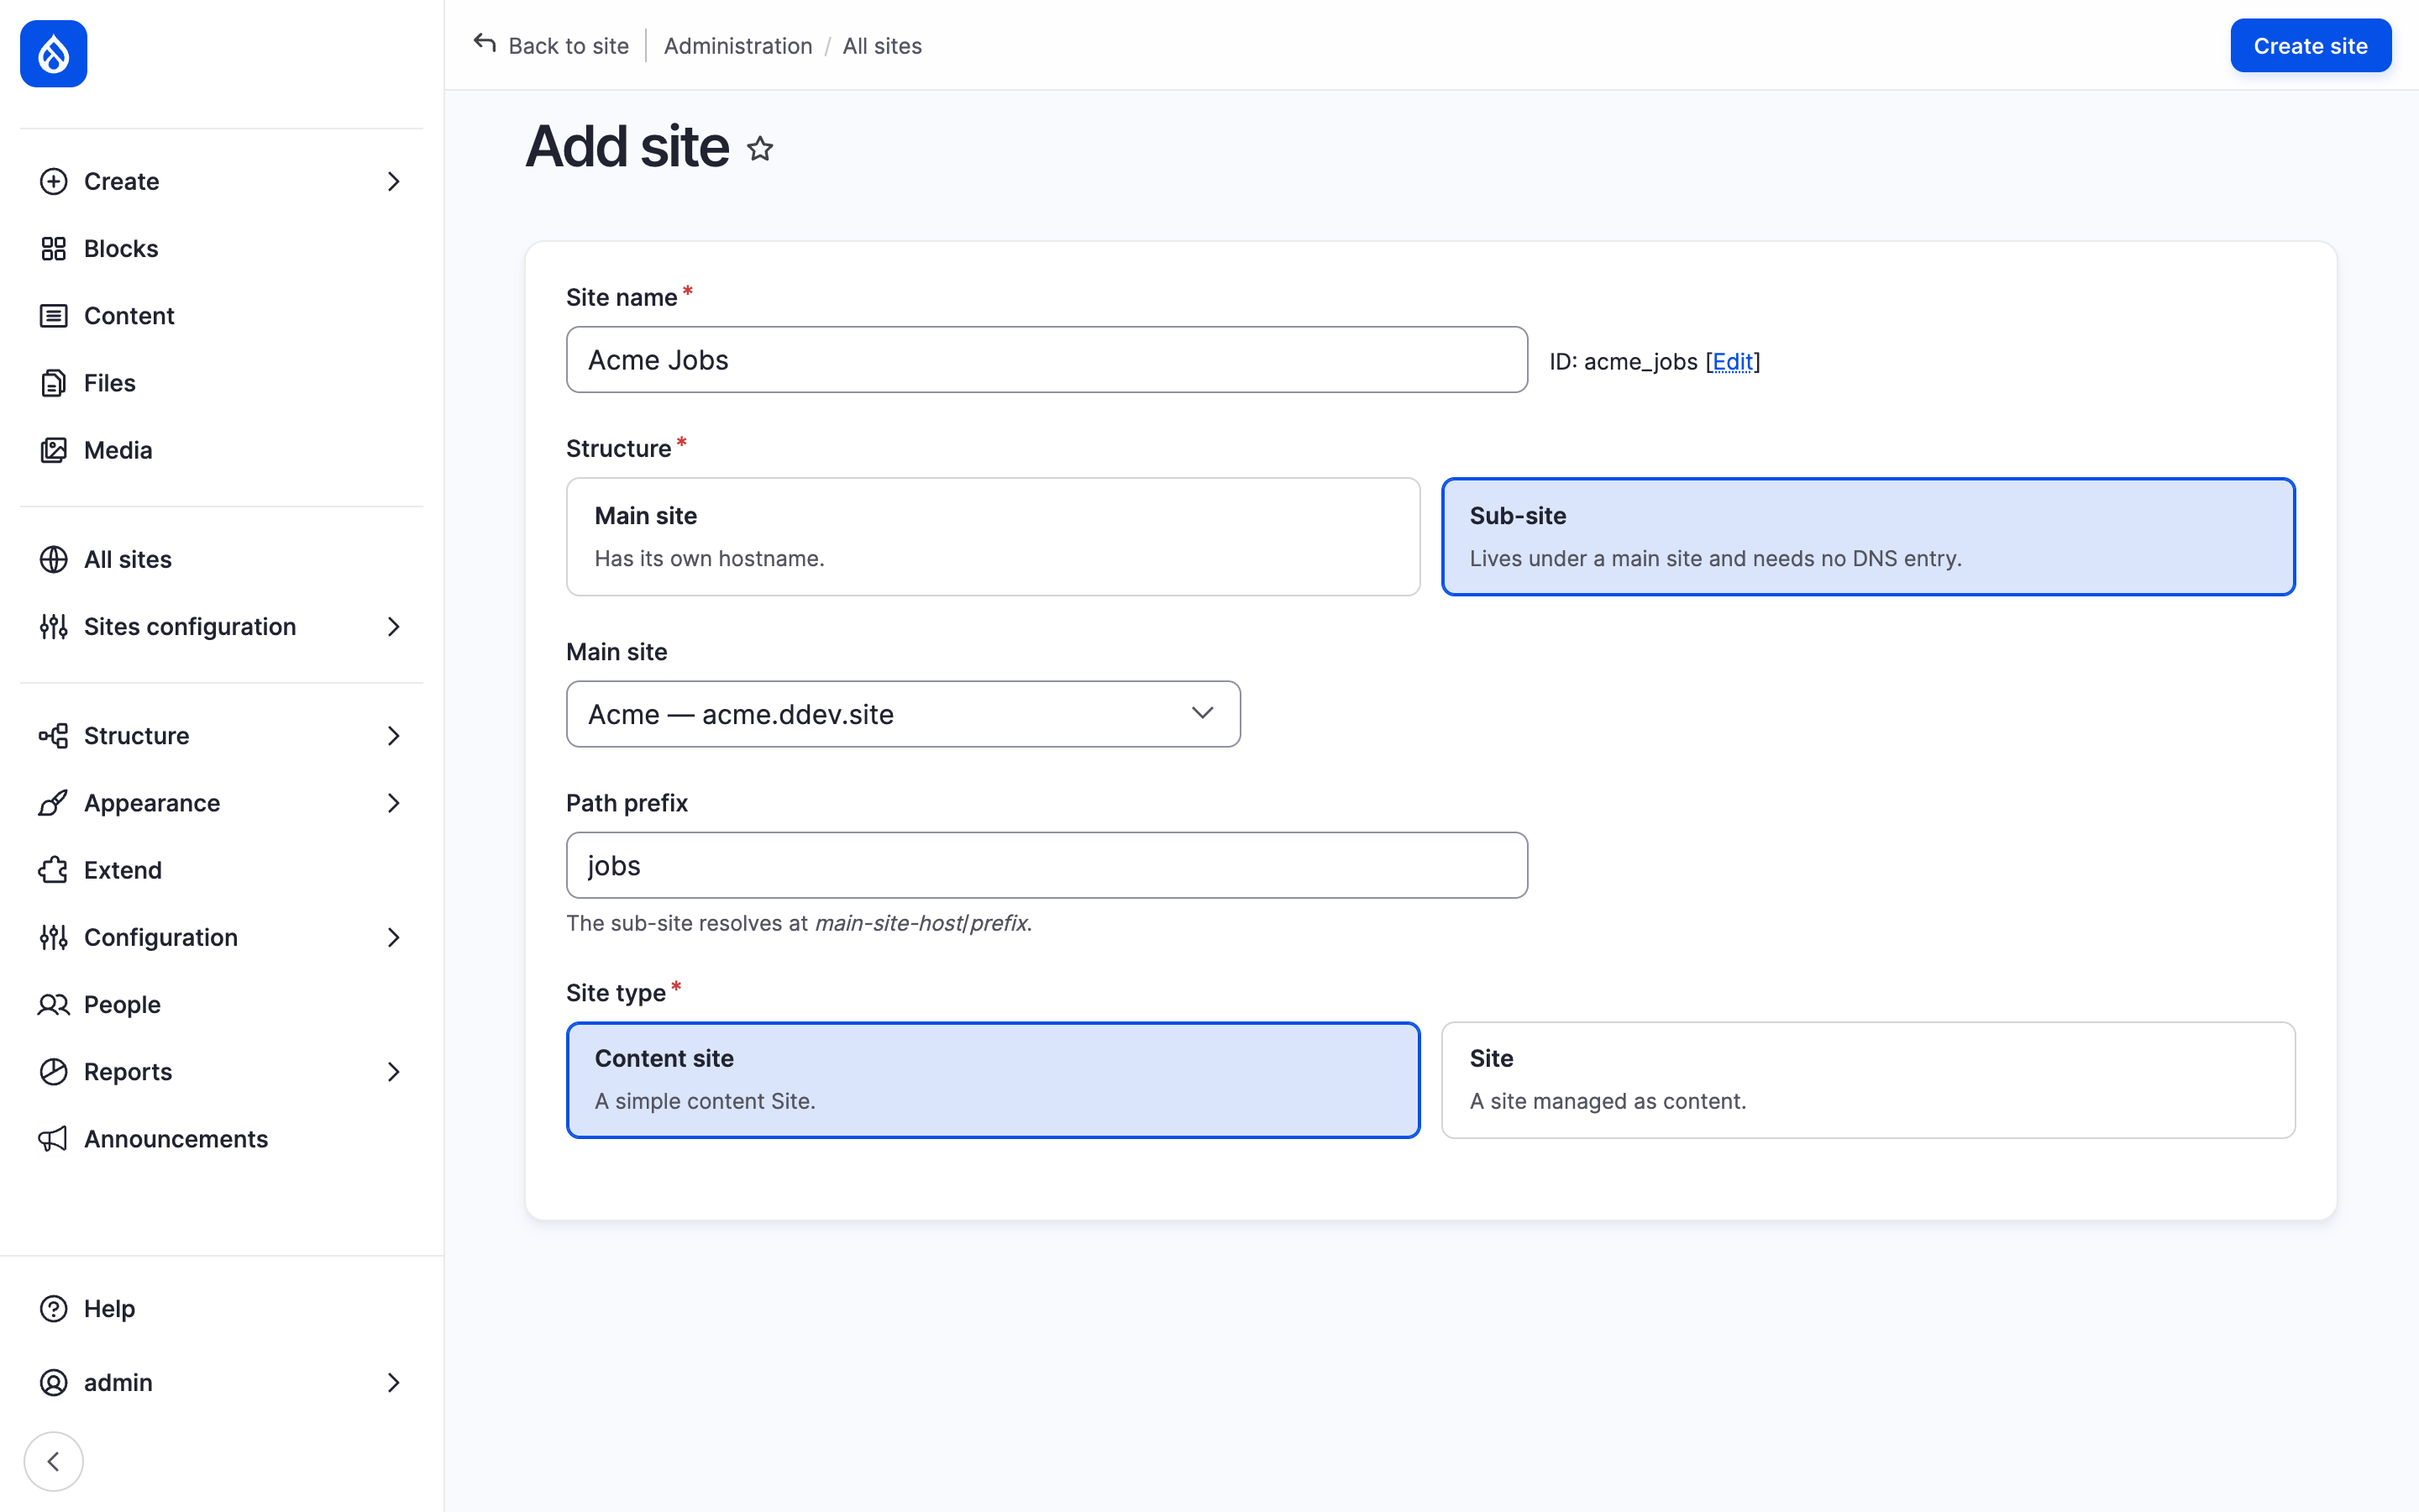Click the Blocks grid icon

point(54,248)
